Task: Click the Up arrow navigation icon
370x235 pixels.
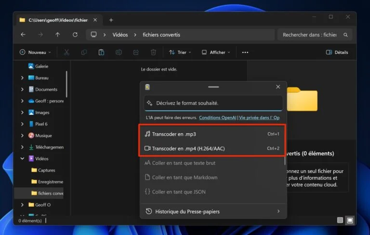Action: (x=58, y=35)
